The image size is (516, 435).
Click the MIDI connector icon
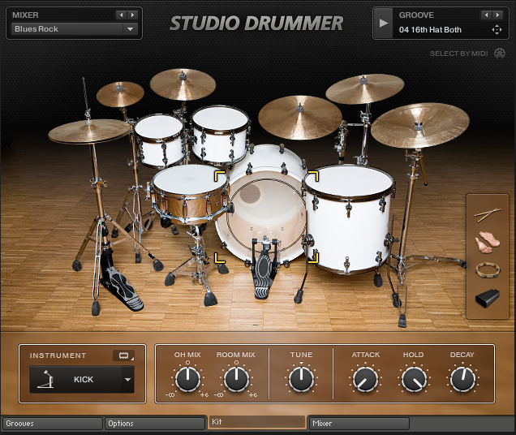tap(500, 54)
